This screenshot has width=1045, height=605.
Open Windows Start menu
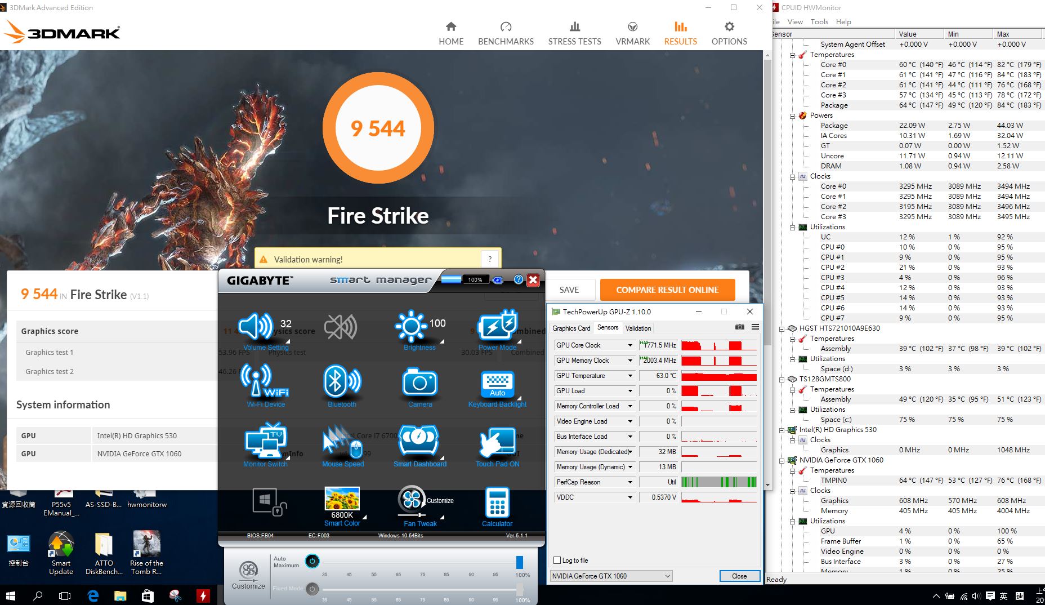(10, 595)
